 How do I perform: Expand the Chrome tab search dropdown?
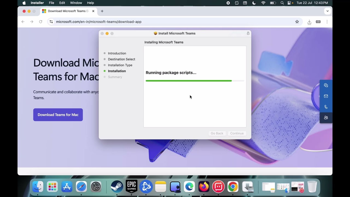[x=327, y=11]
